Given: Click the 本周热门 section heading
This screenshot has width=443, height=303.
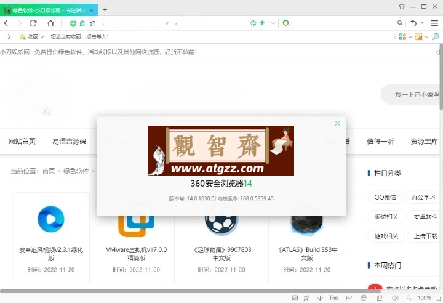Looking at the screenshot, I should click(x=388, y=265).
